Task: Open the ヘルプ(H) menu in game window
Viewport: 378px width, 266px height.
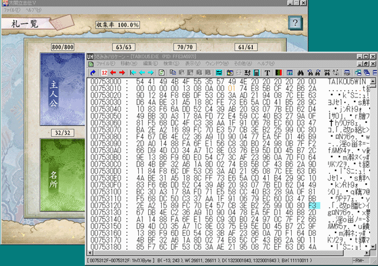Action: [x=34, y=11]
